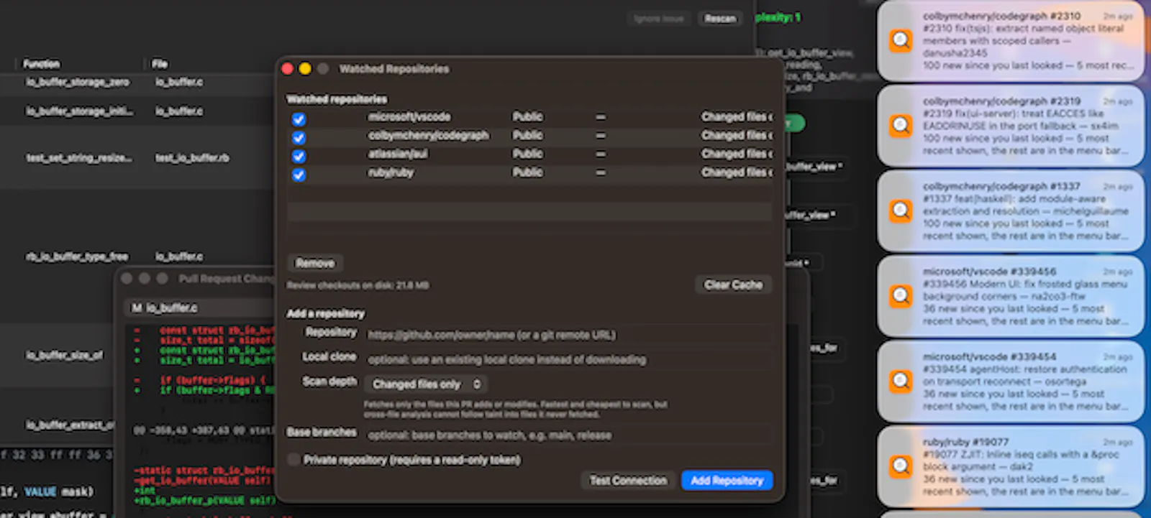
Task: Select the M io_buffer.c file in Pull Request window
Action: click(164, 307)
